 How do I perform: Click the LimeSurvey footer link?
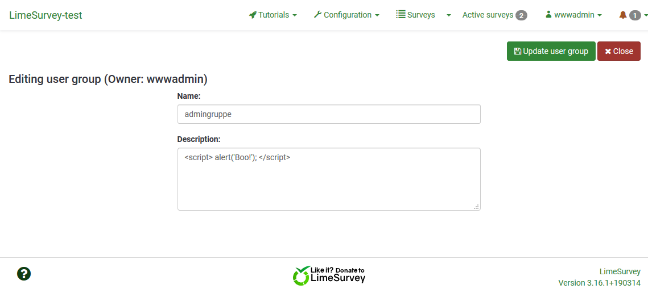(620, 271)
